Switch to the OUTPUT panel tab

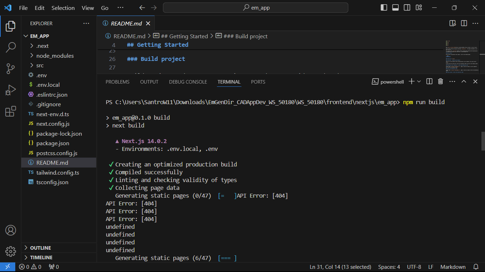(149, 82)
